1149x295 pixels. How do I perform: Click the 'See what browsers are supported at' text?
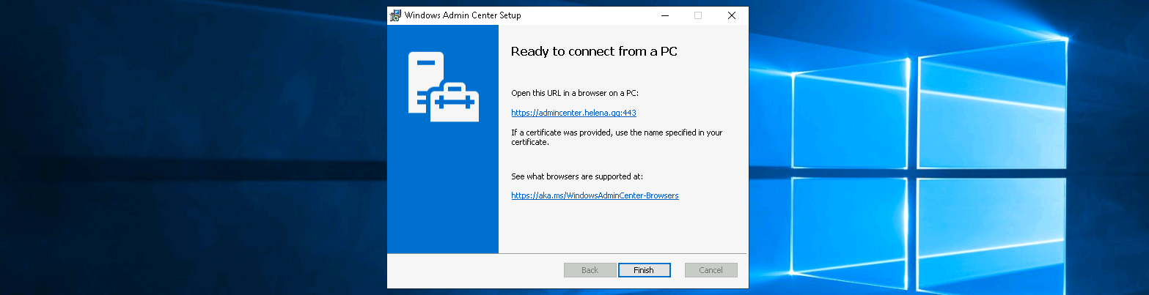576,176
